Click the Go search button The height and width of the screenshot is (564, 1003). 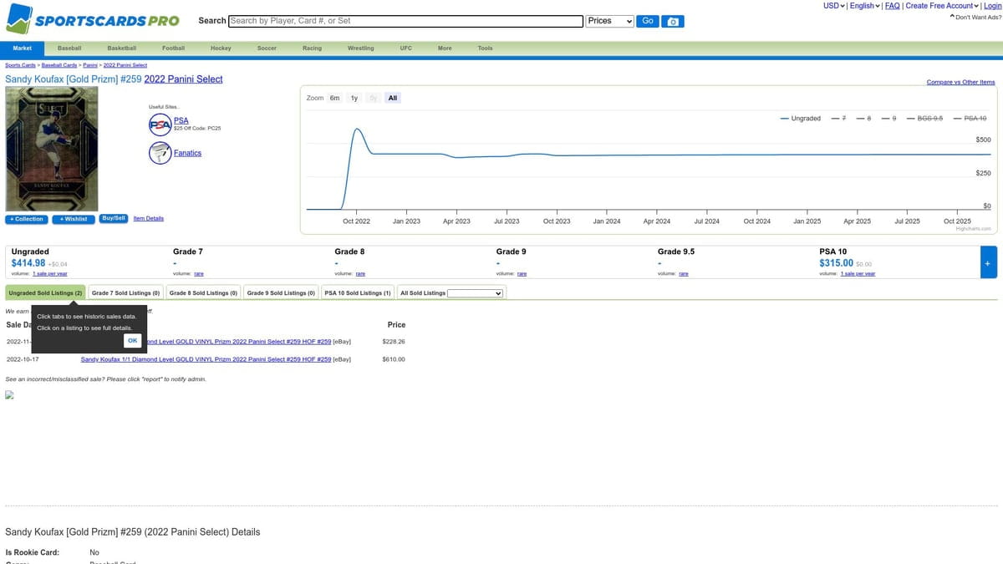(x=648, y=21)
